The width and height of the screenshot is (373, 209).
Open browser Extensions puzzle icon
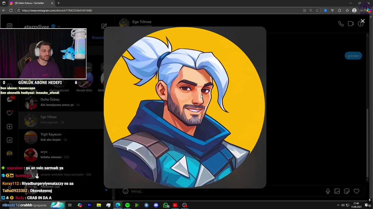click(339, 10)
